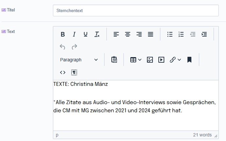Toggle italic text style

point(74,34)
